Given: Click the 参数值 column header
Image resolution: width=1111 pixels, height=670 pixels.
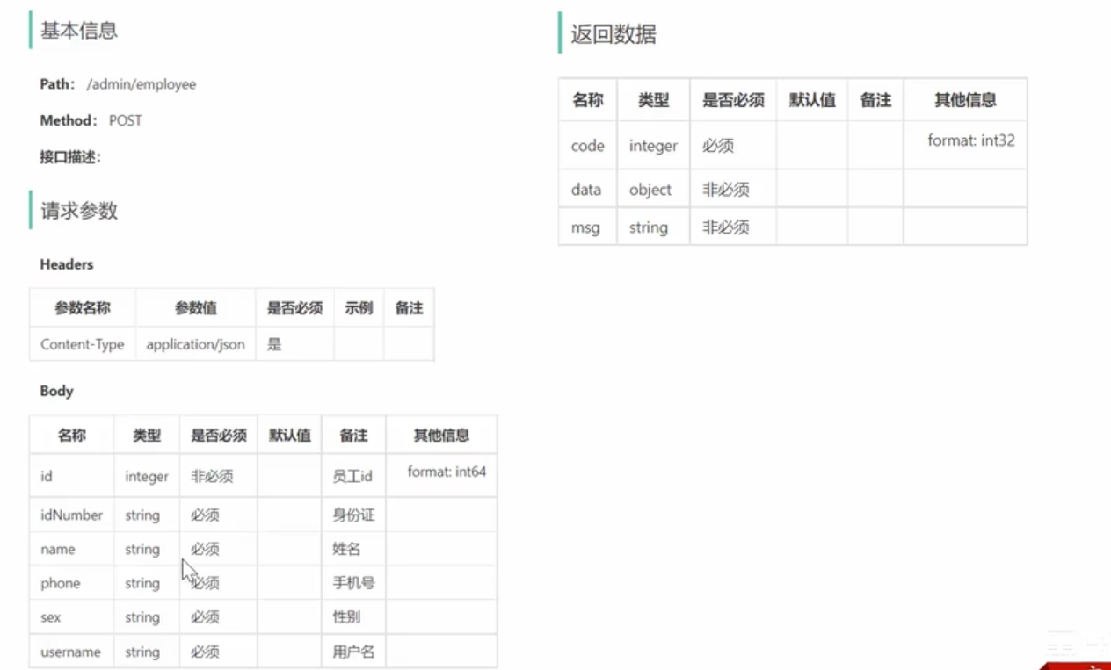Looking at the screenshot, I should pyautogui.click(x=196, y=308).
